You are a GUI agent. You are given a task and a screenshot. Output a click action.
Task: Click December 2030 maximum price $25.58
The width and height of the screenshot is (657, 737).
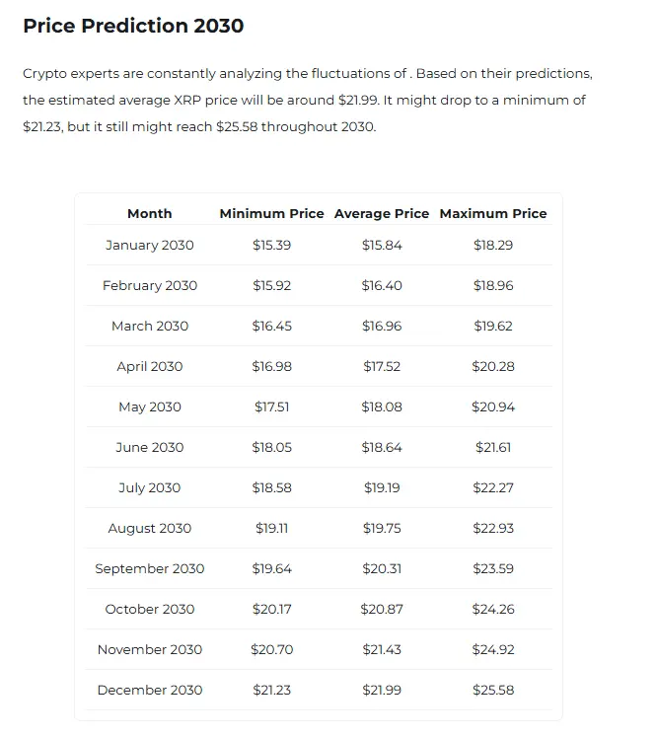coord(493,690)
